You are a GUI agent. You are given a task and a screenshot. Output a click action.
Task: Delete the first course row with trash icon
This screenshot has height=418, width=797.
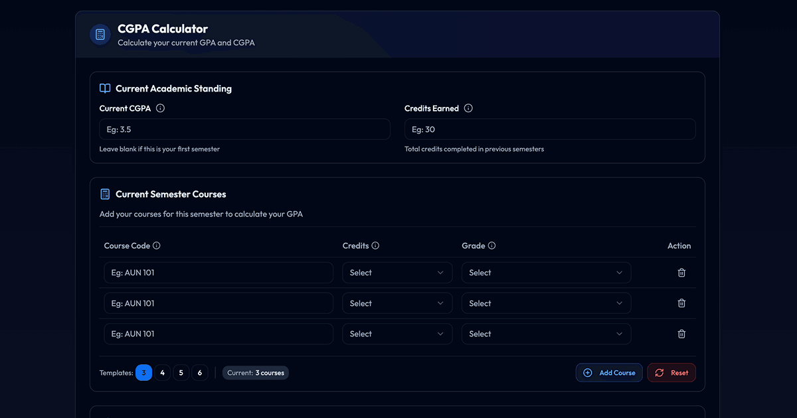point(681,273)
